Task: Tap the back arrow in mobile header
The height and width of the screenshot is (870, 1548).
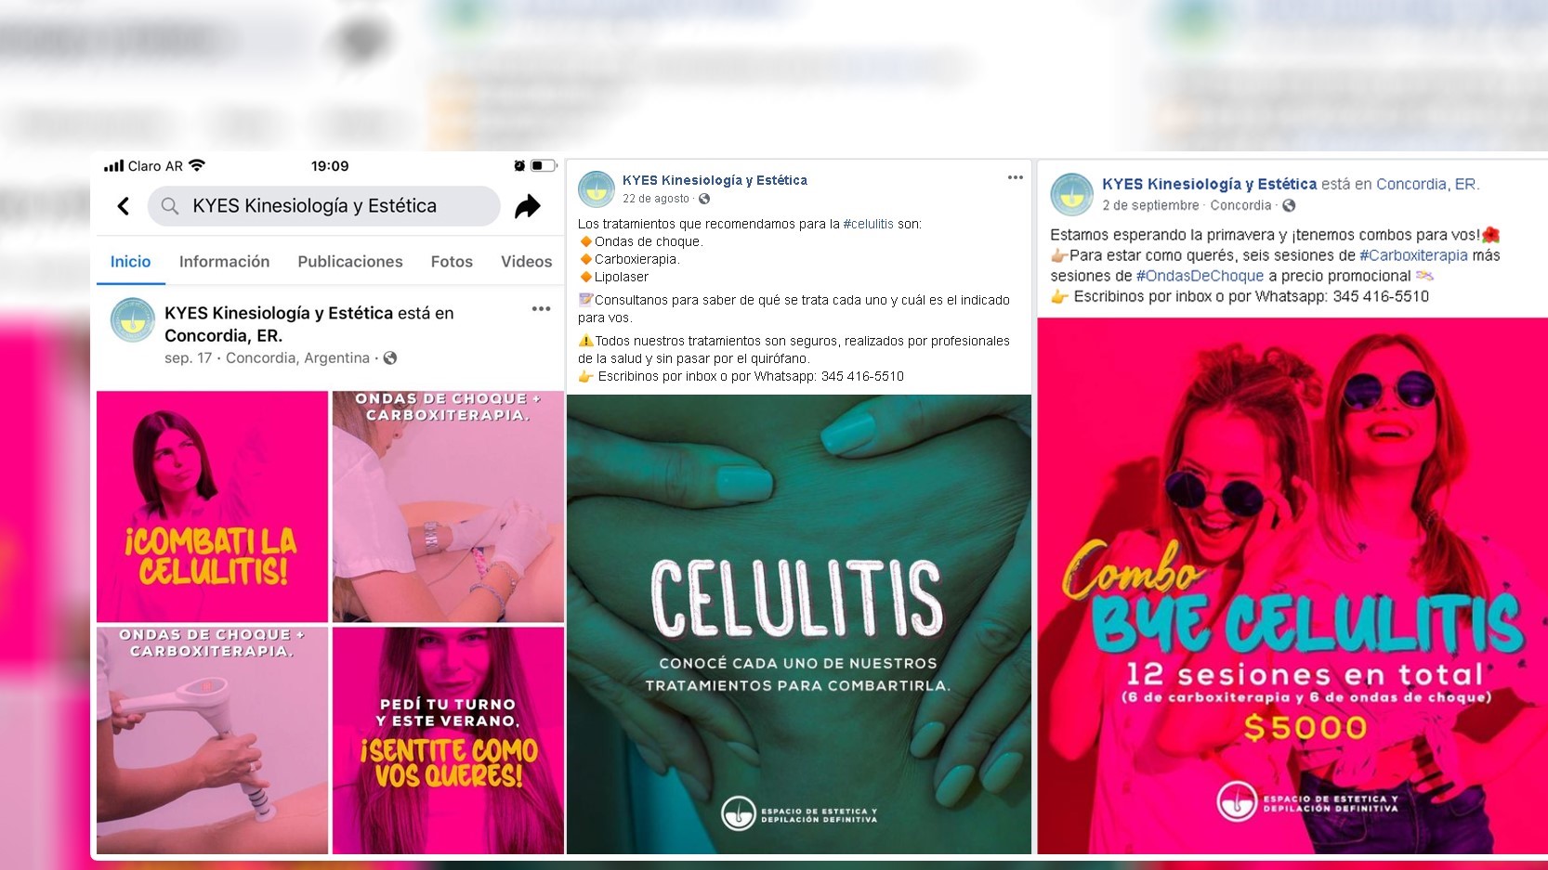Action: click(124, 206)
